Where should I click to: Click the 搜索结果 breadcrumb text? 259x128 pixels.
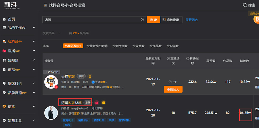[x=49, y=33]
